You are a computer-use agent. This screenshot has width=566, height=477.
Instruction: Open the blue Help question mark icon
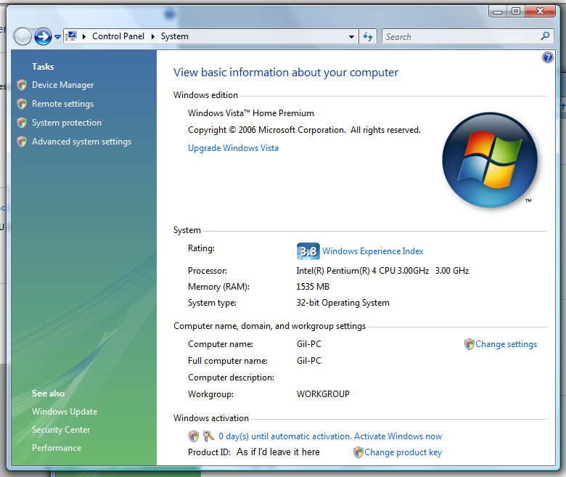548,57
